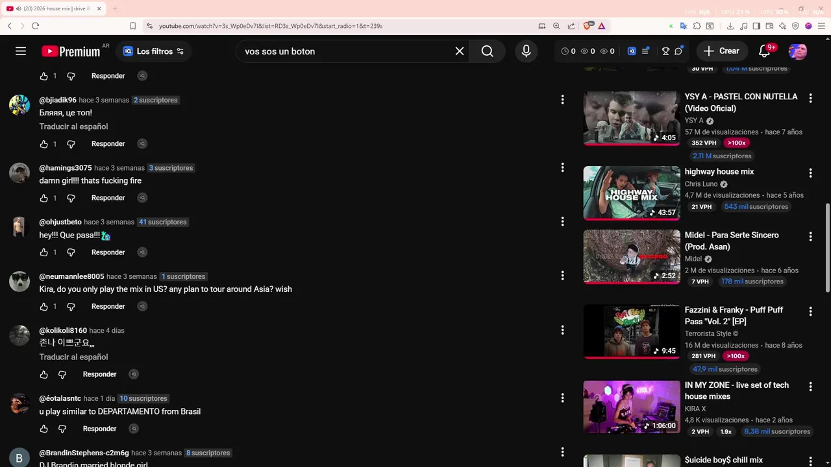Screen dimensions: 831x467
Task: Open Midel - Para Serte Sincero thumbnail
Action: (x=632, y=256)
